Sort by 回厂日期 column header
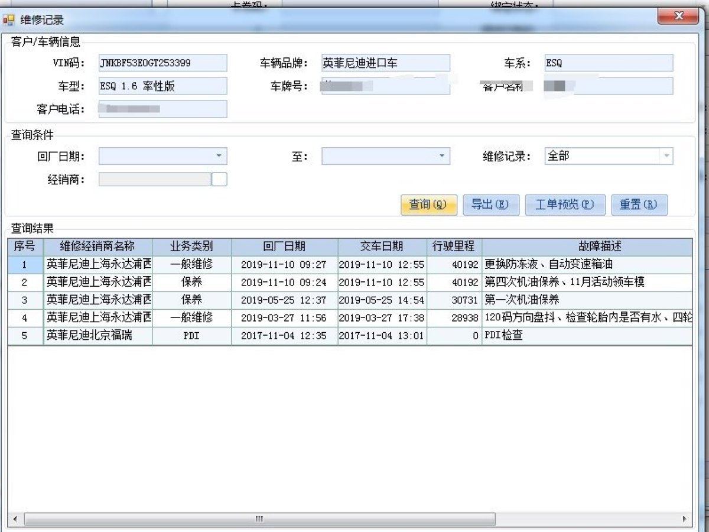 click(x=284, y=246)
